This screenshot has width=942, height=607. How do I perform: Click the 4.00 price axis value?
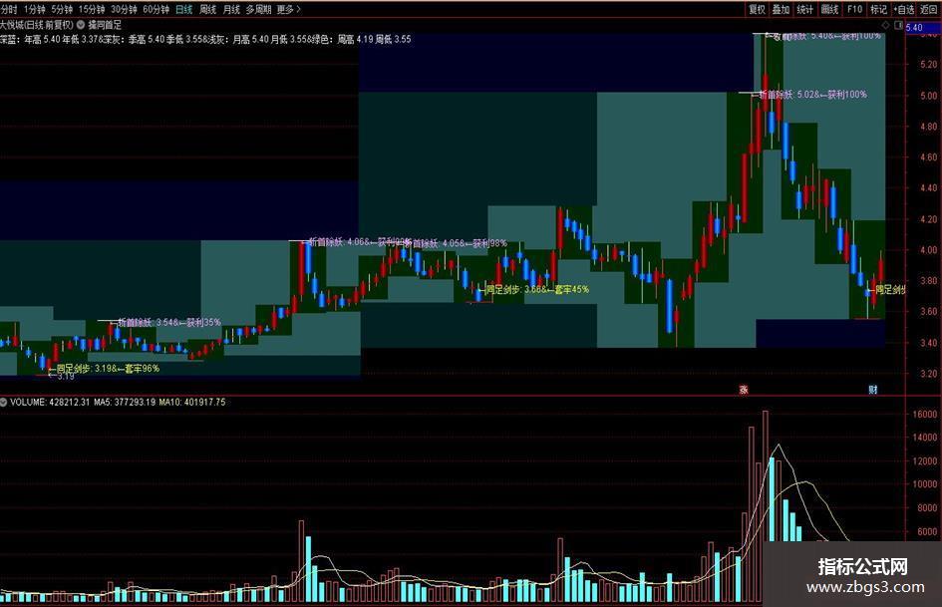tap(928, 250)
